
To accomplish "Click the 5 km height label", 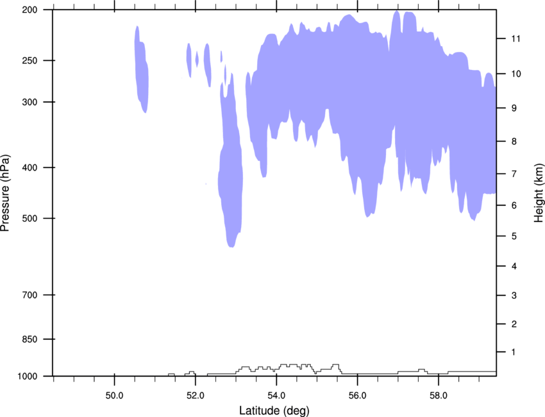I will 514,236.
